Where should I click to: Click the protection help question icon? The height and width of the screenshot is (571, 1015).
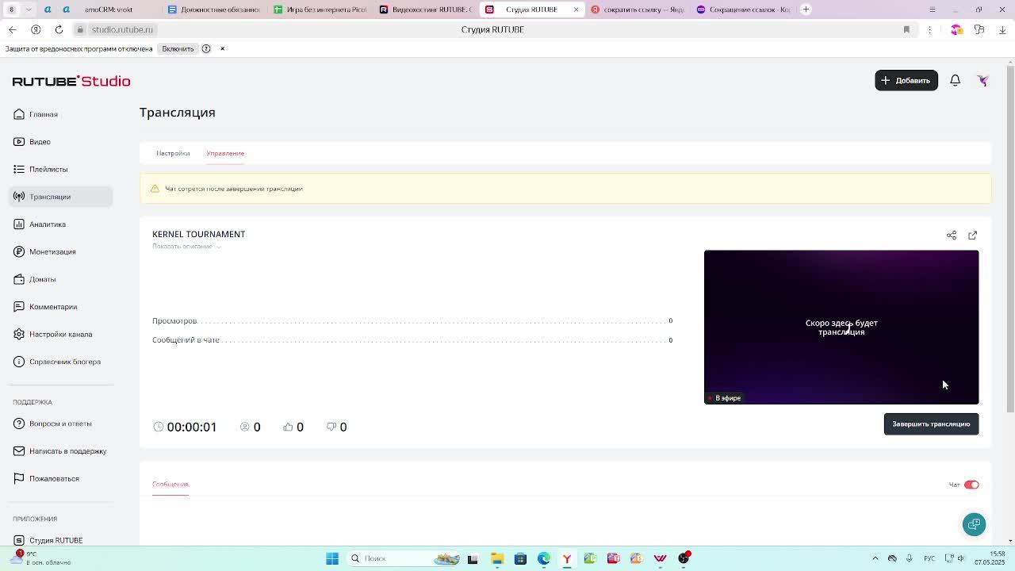coord(206,49)
